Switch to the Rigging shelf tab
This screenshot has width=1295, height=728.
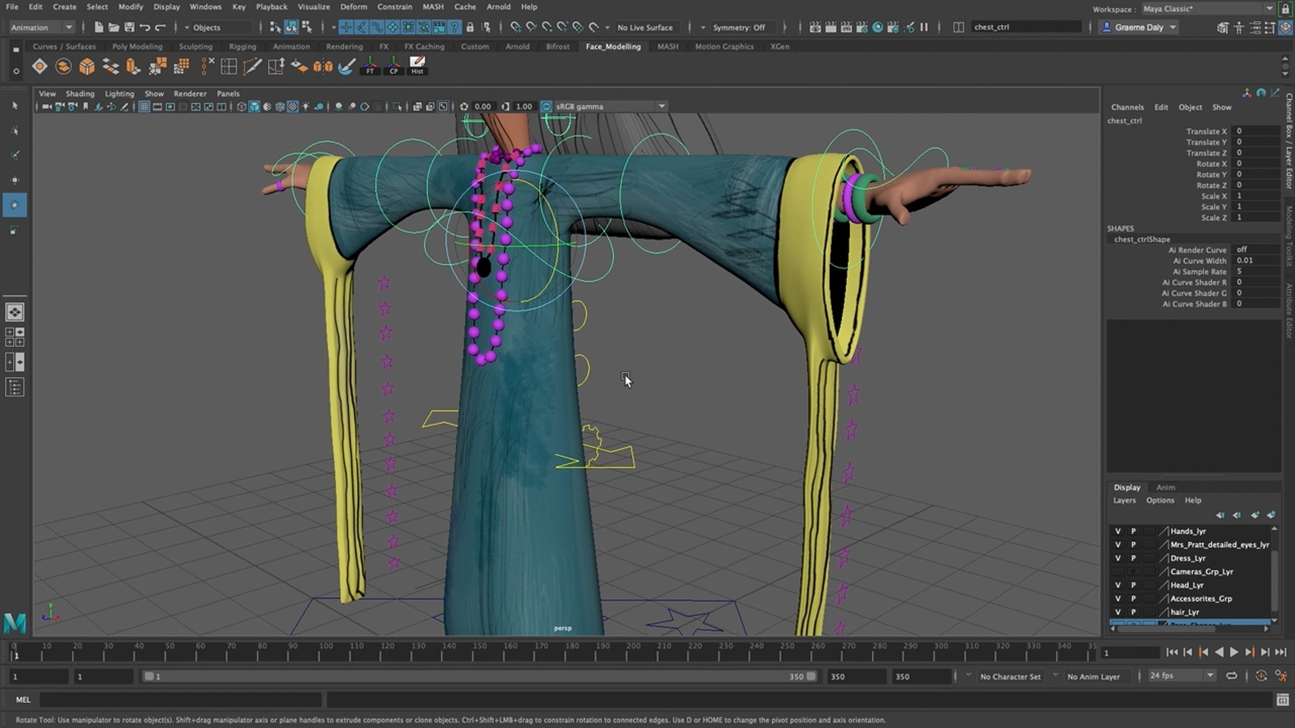click(242, 46)
